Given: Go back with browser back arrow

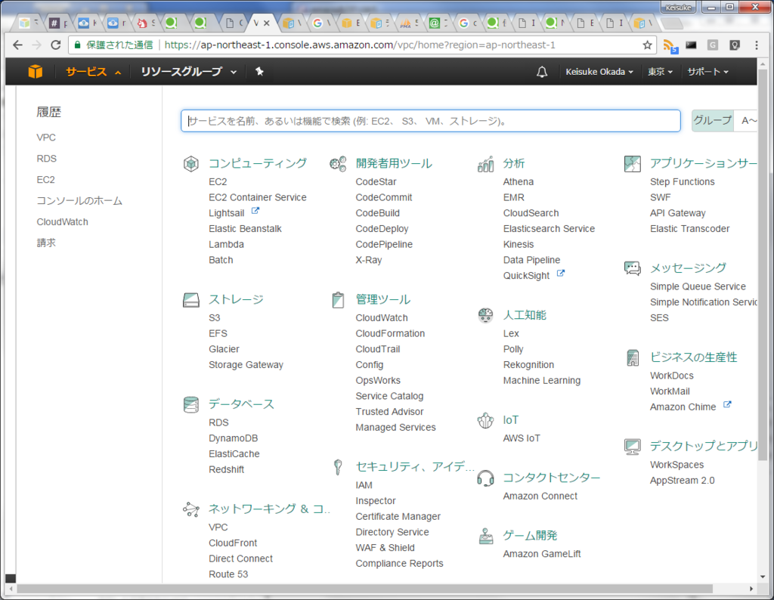Looking at the screenshot, I should [18, 45].
